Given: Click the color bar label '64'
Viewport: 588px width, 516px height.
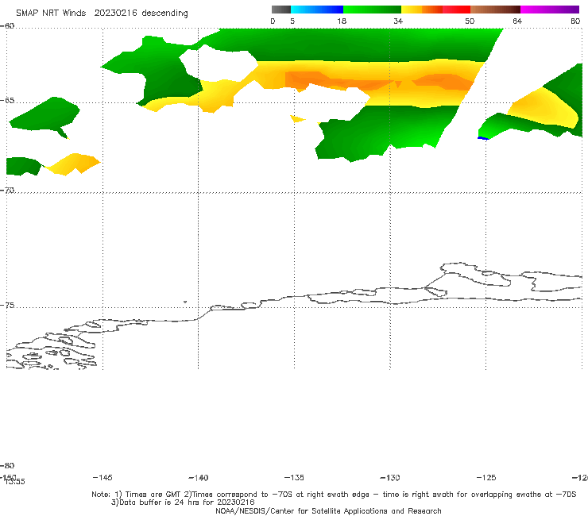Looking at the screenshot, I should tap(517, 21).
